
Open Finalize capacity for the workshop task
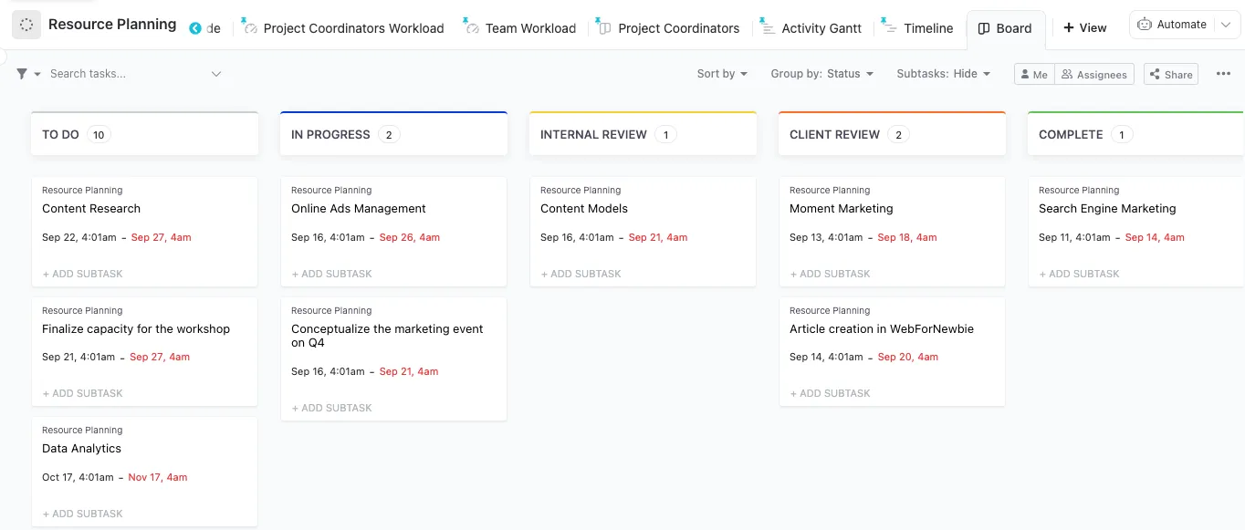136,329
